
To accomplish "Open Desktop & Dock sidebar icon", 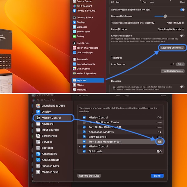I will pyautogui.click(x=74, y=17).
